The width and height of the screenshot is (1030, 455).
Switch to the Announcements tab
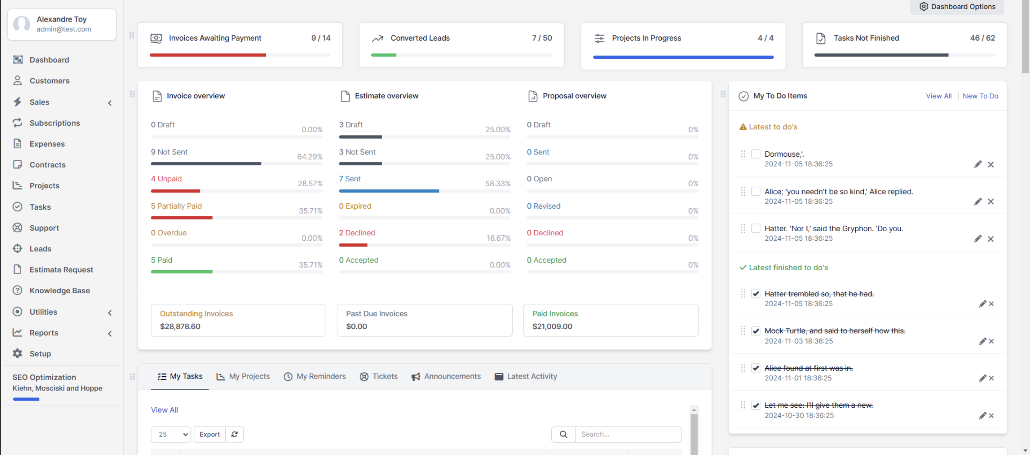446,376
